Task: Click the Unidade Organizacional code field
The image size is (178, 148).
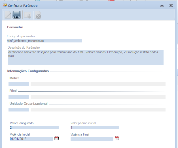Action: [19, 110]
